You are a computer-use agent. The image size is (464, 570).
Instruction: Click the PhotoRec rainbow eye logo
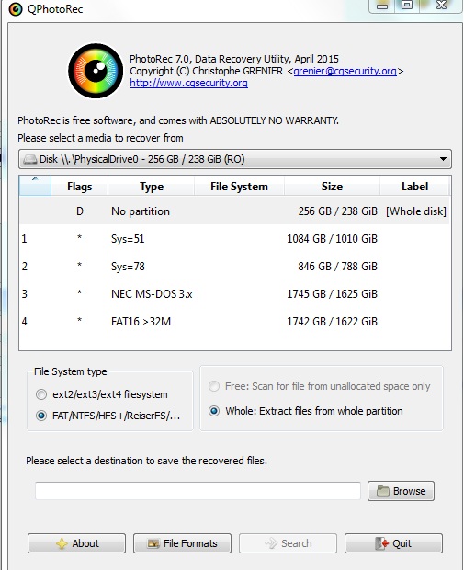tap(96, 71)
